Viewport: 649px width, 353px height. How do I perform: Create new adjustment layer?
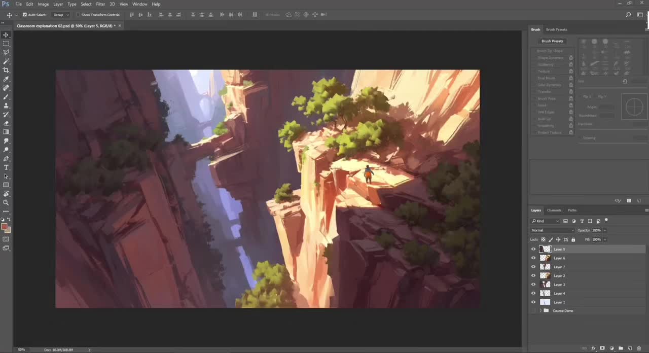point(611,348)
